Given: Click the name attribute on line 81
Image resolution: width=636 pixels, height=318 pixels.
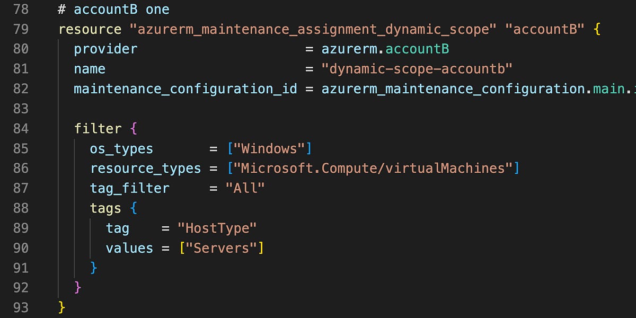Looking at the screenshot, I should point(89,69).
